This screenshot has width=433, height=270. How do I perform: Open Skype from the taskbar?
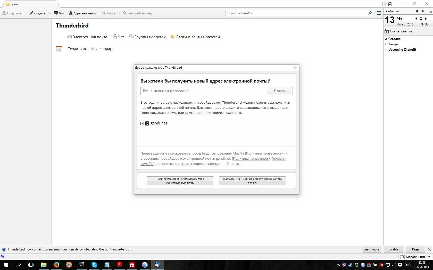[x=94, y=265]
